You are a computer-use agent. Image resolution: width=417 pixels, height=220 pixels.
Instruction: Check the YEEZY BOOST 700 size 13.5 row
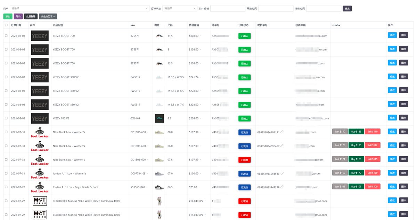[x=6, y=63]
